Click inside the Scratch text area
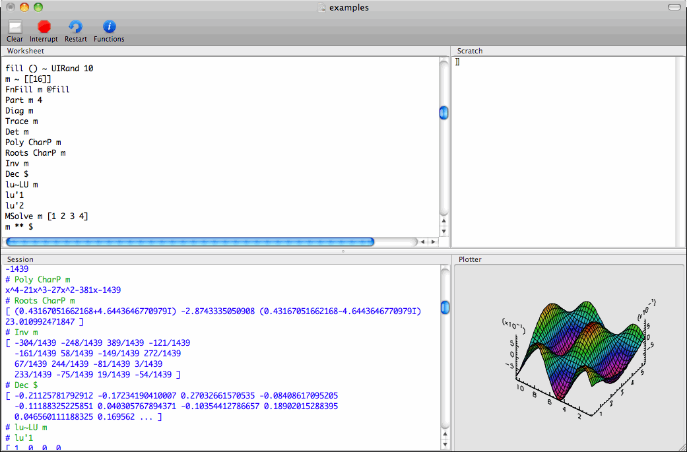 [x=564, y=152]
